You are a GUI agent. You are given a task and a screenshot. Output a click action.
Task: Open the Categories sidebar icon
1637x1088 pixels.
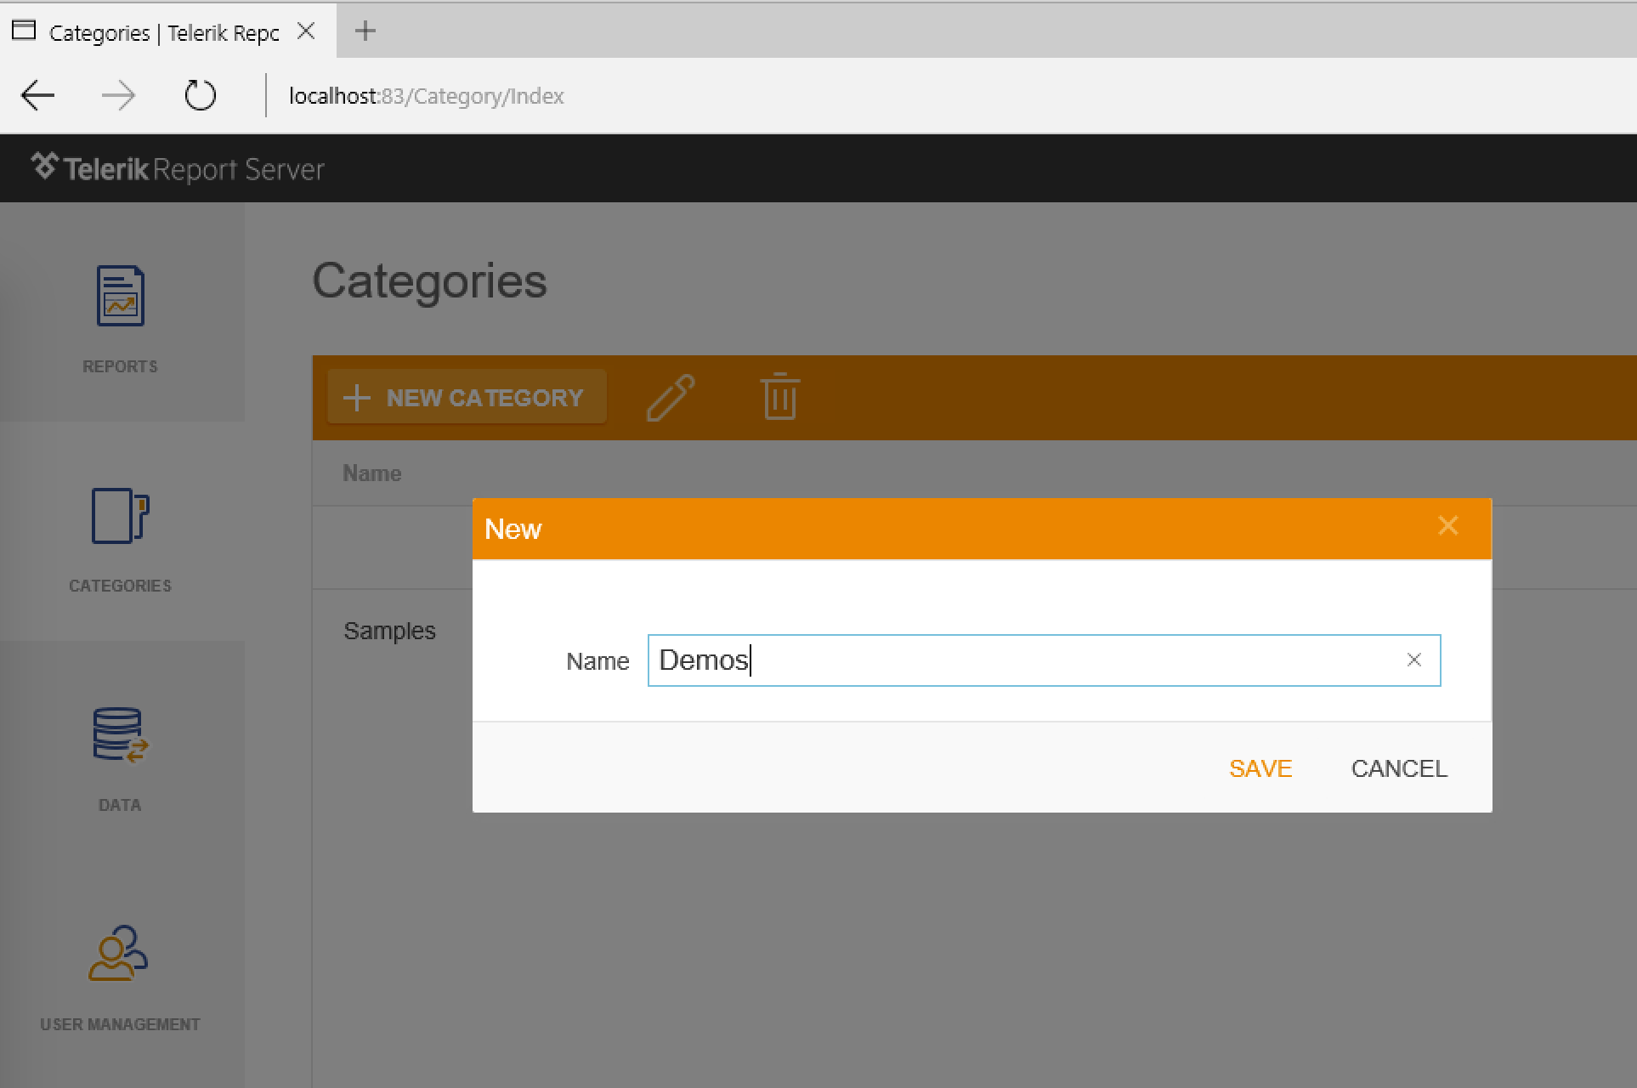point(120,516)
